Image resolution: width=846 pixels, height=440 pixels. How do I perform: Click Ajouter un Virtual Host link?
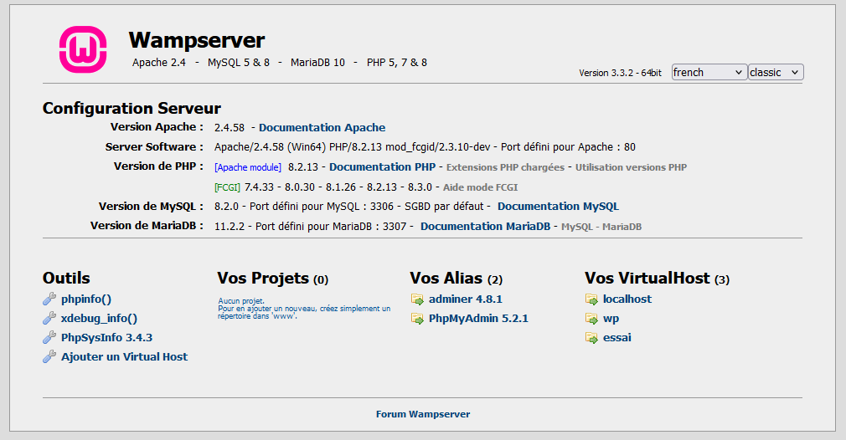tap(124, 356)
